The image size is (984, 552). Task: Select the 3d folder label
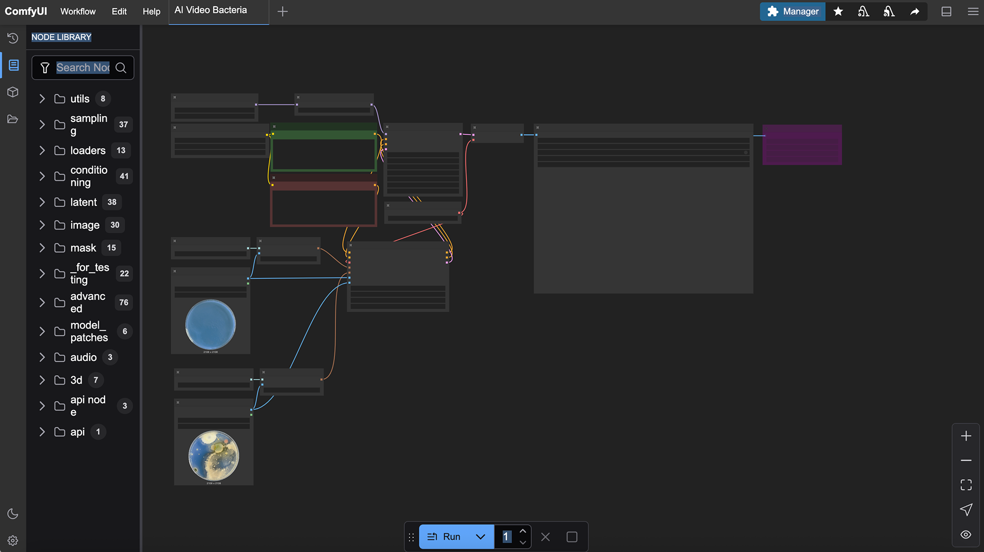(76, 380)
